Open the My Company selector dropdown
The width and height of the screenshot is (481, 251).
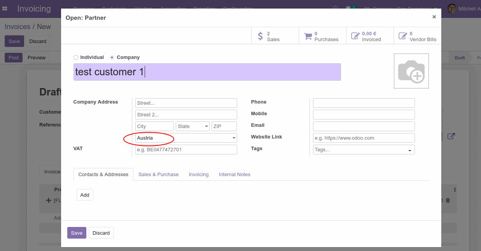401,9
